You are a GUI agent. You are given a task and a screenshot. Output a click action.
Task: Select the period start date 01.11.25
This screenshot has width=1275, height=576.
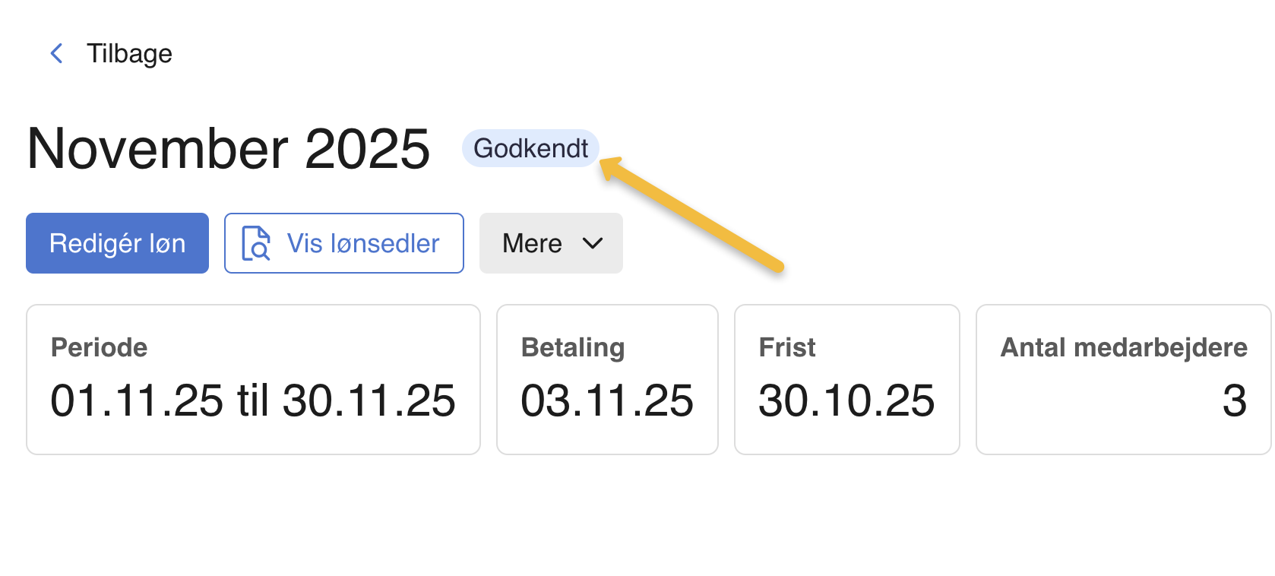(137, 400)
